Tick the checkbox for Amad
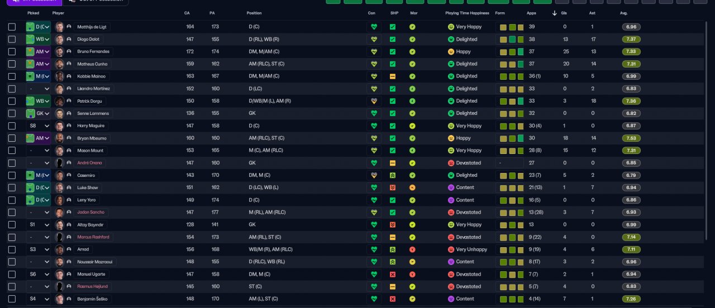715x308 pixels. (x=12, y=249)
